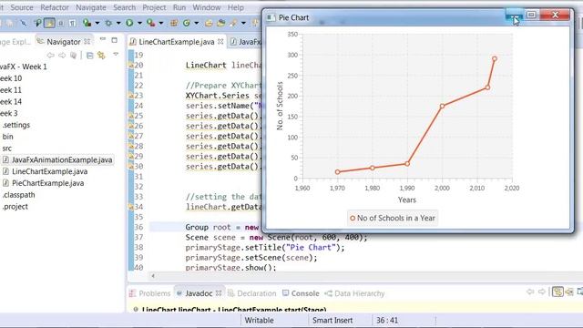Image resolution: width=583 pixels, height=328 pixels.
Task: Open the Source menu
Action: tap(22, 7)
